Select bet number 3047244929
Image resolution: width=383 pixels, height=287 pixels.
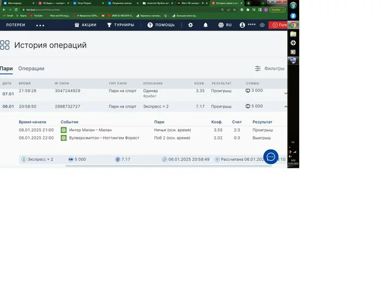point(67,91)
